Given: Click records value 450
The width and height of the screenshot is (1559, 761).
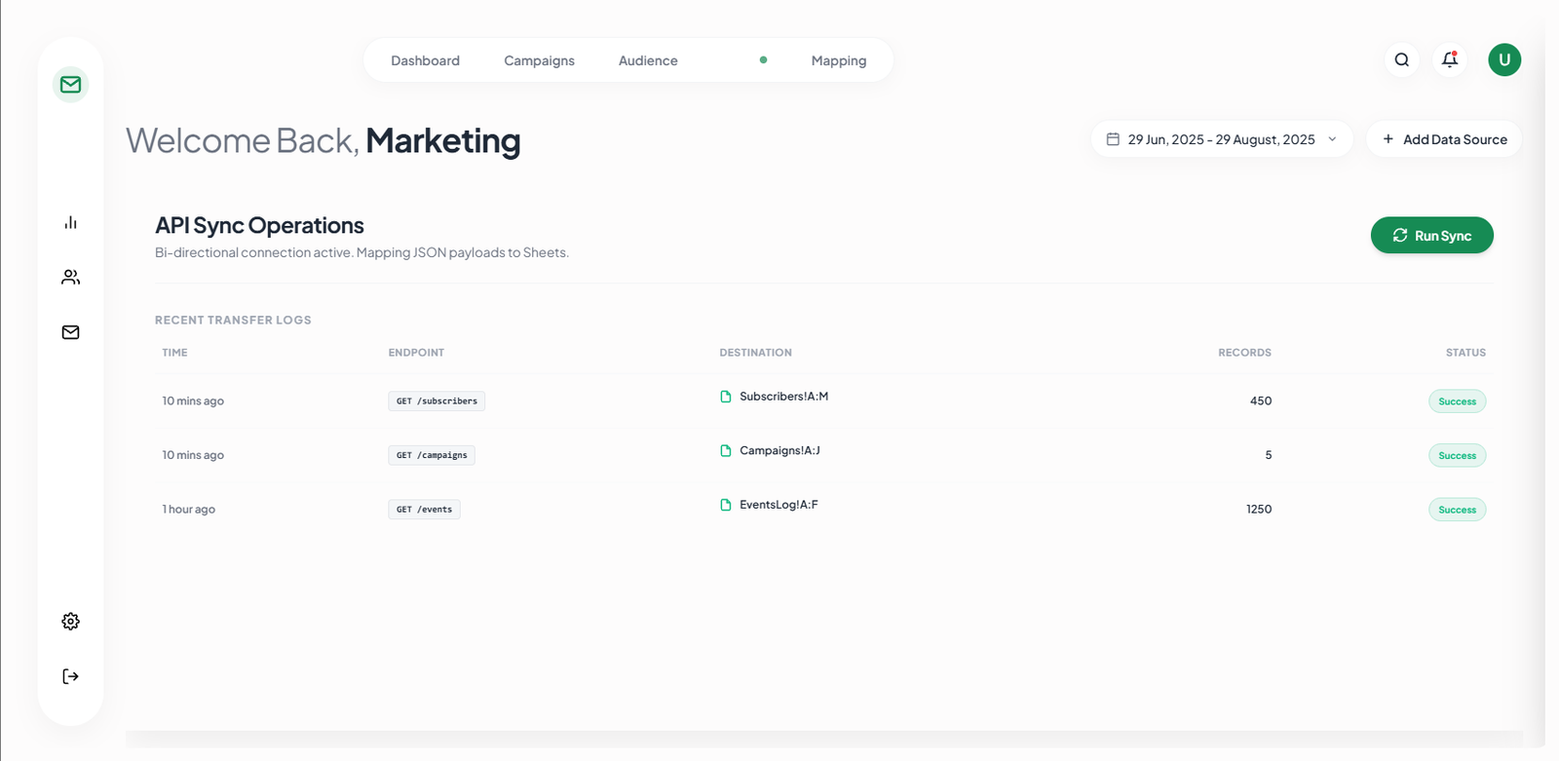Looking at the screenshot, I should (x=1261, y=401).
